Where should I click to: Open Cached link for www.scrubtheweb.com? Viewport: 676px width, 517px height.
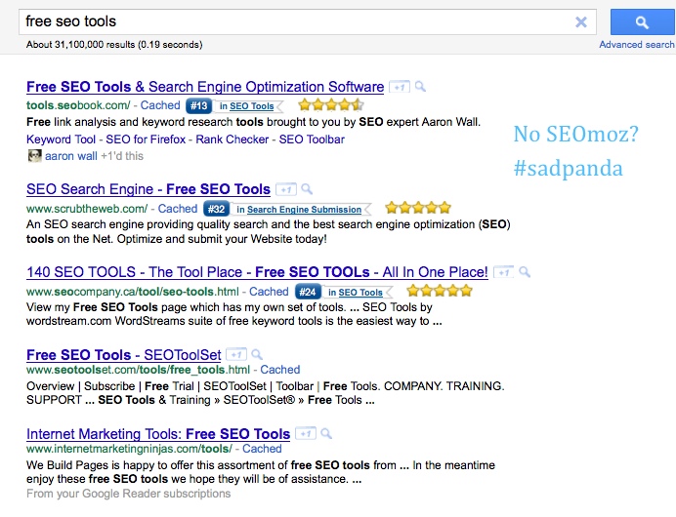point(178,209)
